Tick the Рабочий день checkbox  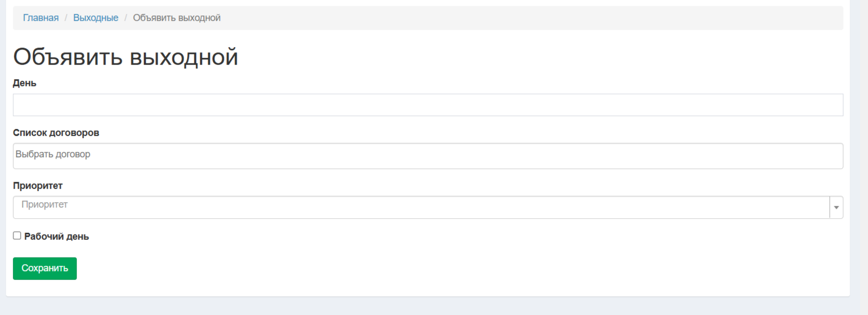click(x=17, y=236)
